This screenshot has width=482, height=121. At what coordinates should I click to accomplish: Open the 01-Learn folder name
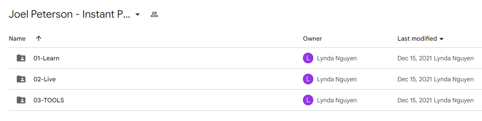tap(47, 58)
